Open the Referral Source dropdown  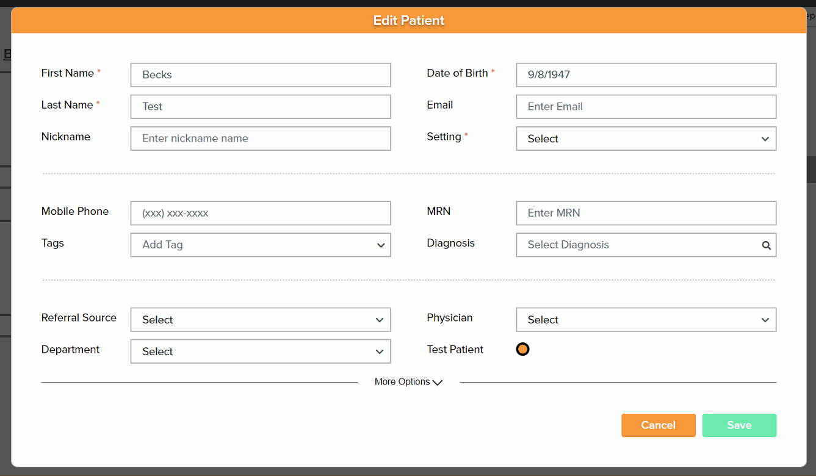pyautogui.click(x=261, y=320)
